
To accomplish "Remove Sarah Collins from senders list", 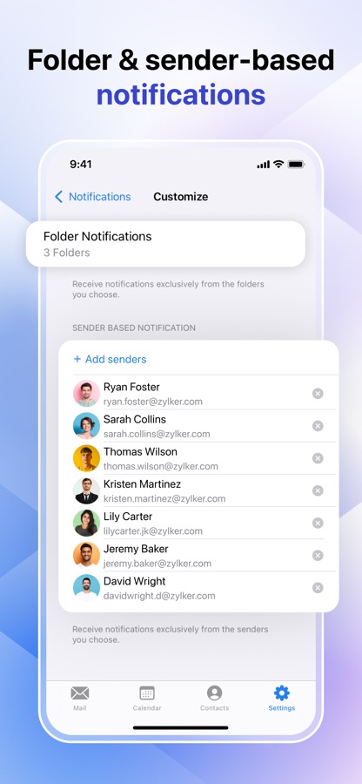I will coord(318,426).
